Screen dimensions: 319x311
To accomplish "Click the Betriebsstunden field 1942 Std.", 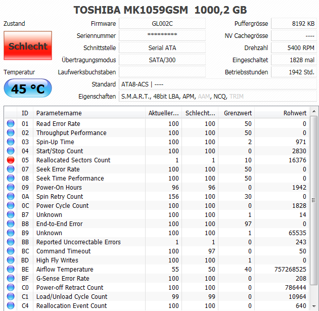I will pos(294,72).
